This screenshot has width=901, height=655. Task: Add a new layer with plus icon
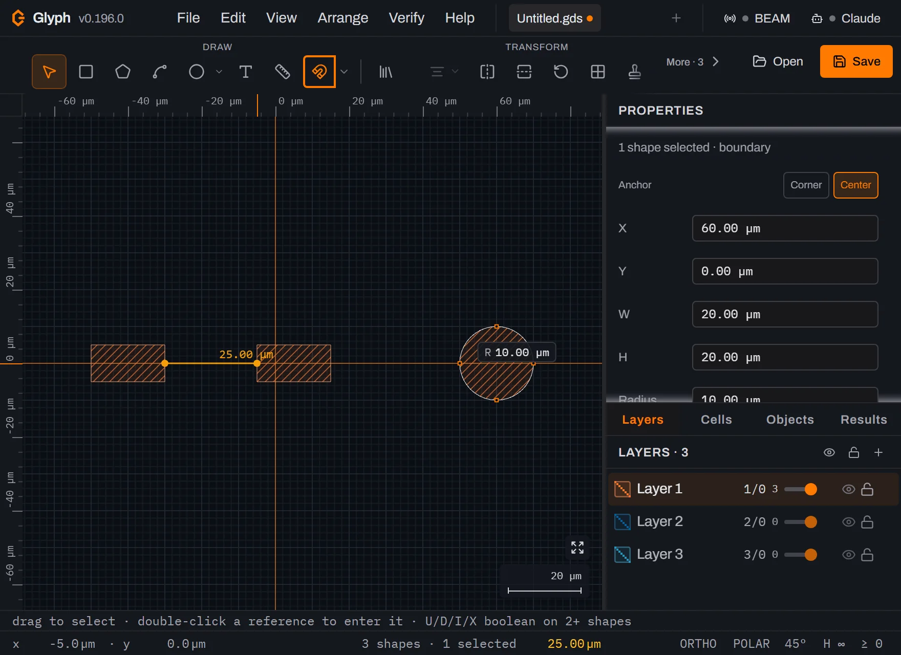pos(878,452)
